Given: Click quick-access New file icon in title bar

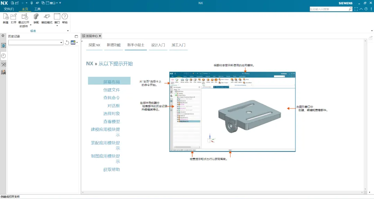Looking at the screenshot, I should [x=13, y=3].
